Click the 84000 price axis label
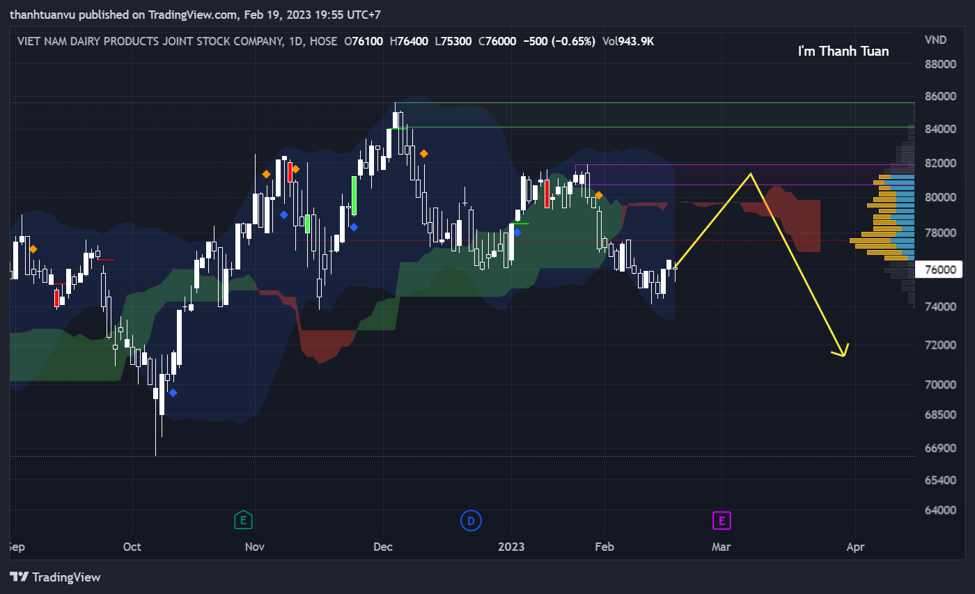The width and height of the screenshot is (975, 594). (x=939, y=130)
